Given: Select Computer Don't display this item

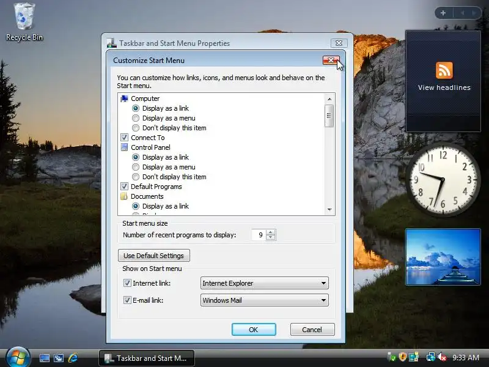Looking at the screenshot, I should 135,128.
